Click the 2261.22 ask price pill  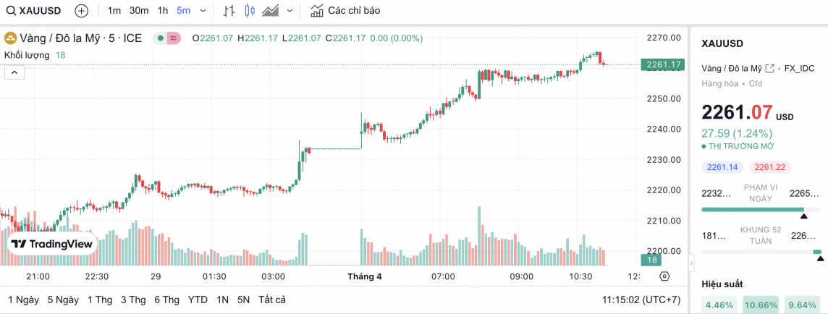point(770,167)
